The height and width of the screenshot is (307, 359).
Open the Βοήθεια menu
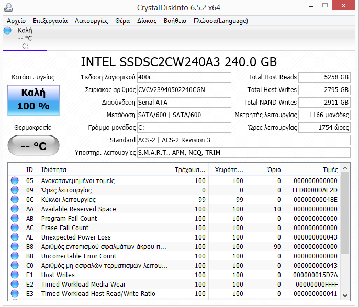[175, 21]
